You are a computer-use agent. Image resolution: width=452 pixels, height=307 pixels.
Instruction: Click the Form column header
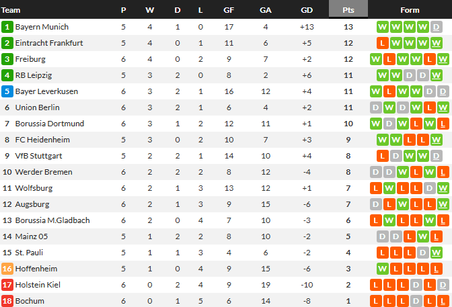coord(410,10)
